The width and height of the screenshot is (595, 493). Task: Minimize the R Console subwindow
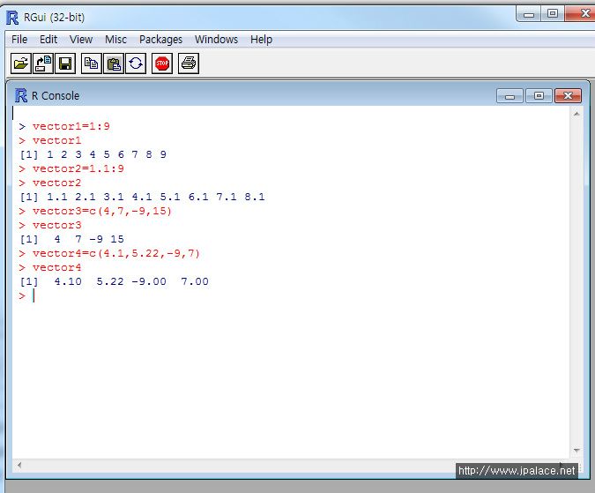tap(509, 96)
